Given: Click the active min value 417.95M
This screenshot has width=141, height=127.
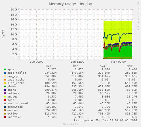Looking at the screenshot, I should [x=77, y=114].
